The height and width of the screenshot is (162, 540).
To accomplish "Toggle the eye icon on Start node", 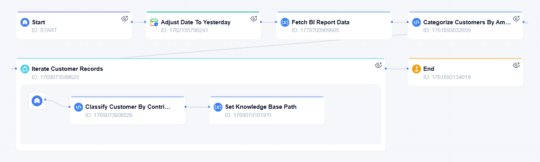I will coord(125,18).
